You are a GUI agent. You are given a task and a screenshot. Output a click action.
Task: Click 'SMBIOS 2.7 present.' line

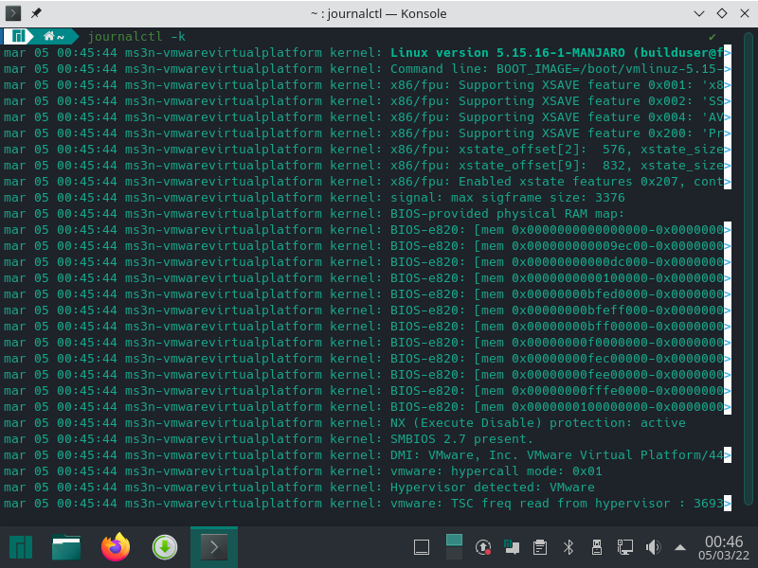point(268,439)
